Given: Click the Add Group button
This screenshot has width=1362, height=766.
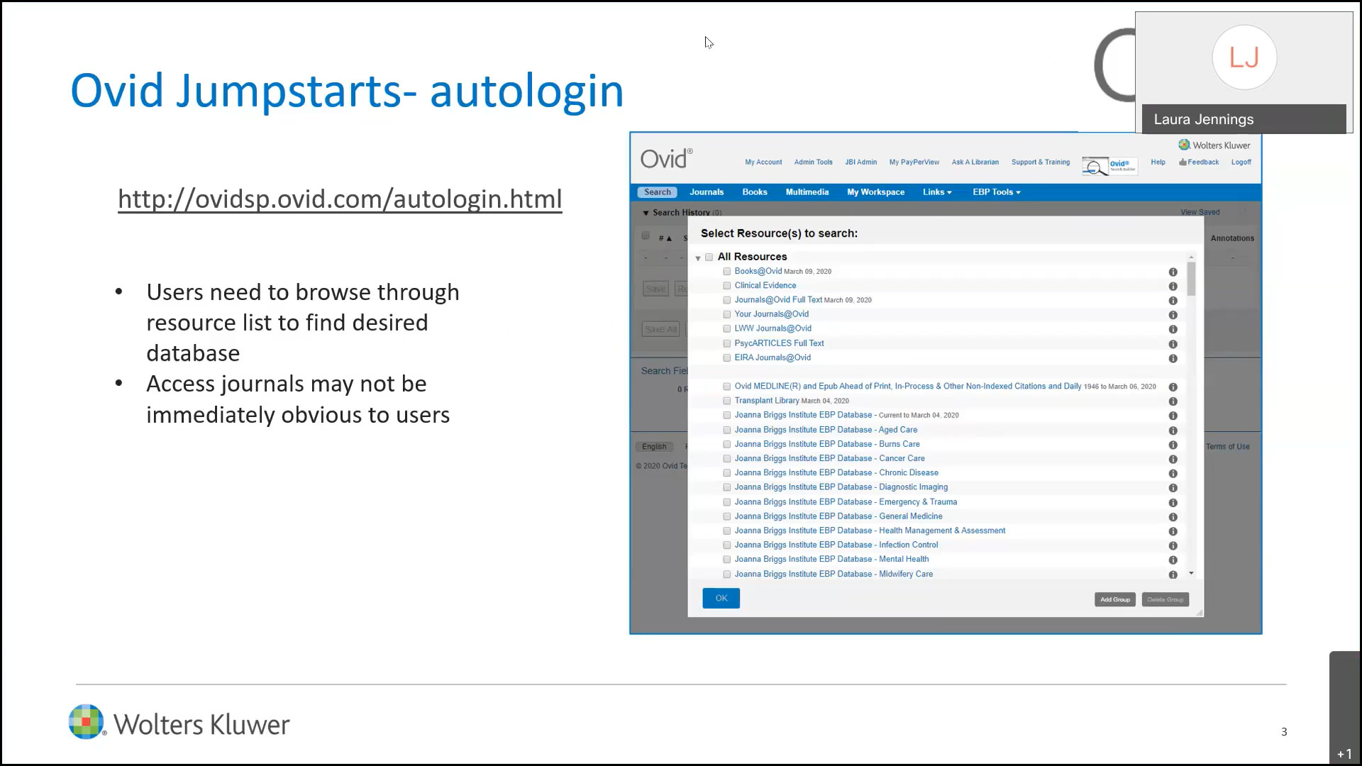Looking at the screenshot, I should coord(1114,600).
